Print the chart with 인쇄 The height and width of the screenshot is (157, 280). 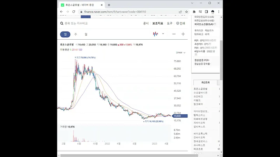(180, 23)
